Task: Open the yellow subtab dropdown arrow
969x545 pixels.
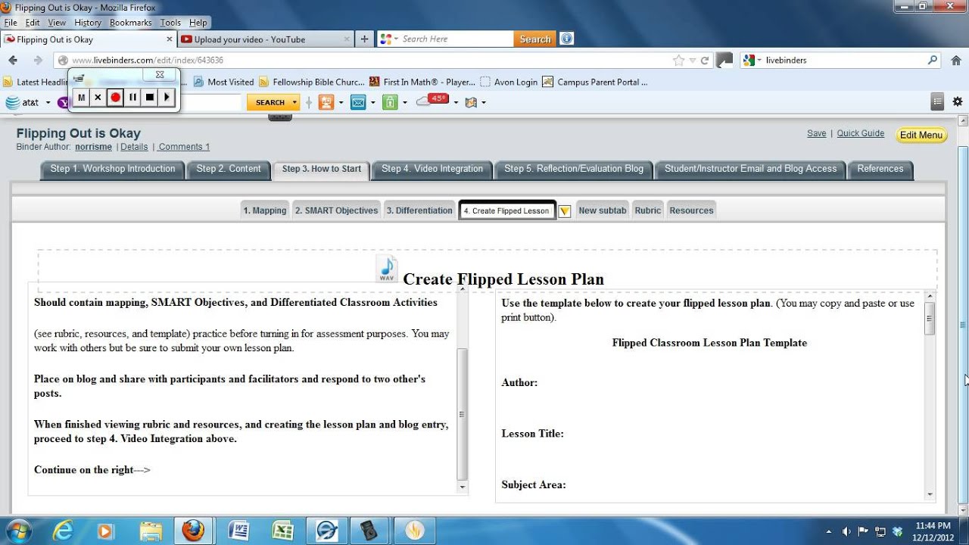Action: (x=564, y=211)
